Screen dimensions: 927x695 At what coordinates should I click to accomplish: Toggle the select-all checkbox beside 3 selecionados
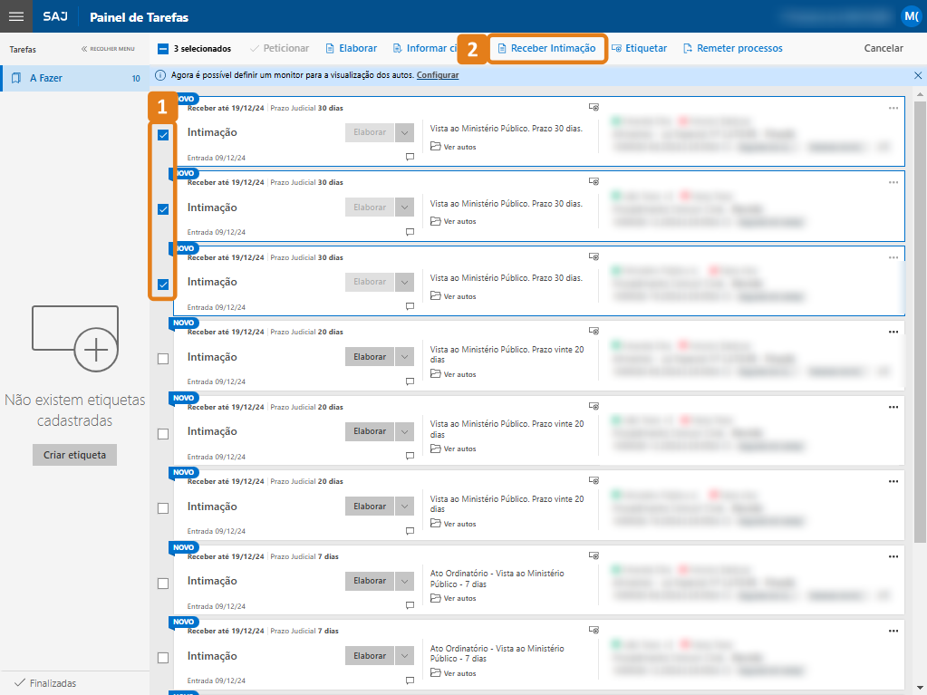coord(163,49)
